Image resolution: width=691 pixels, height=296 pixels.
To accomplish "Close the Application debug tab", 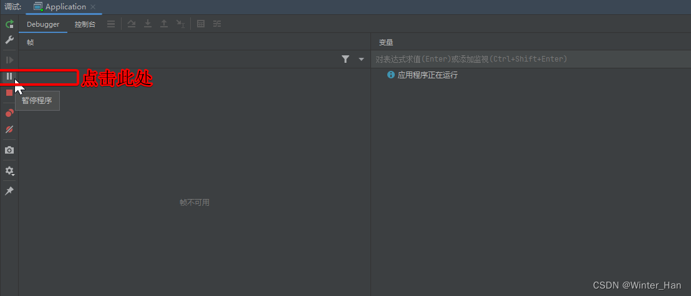I will coord(92,7).
